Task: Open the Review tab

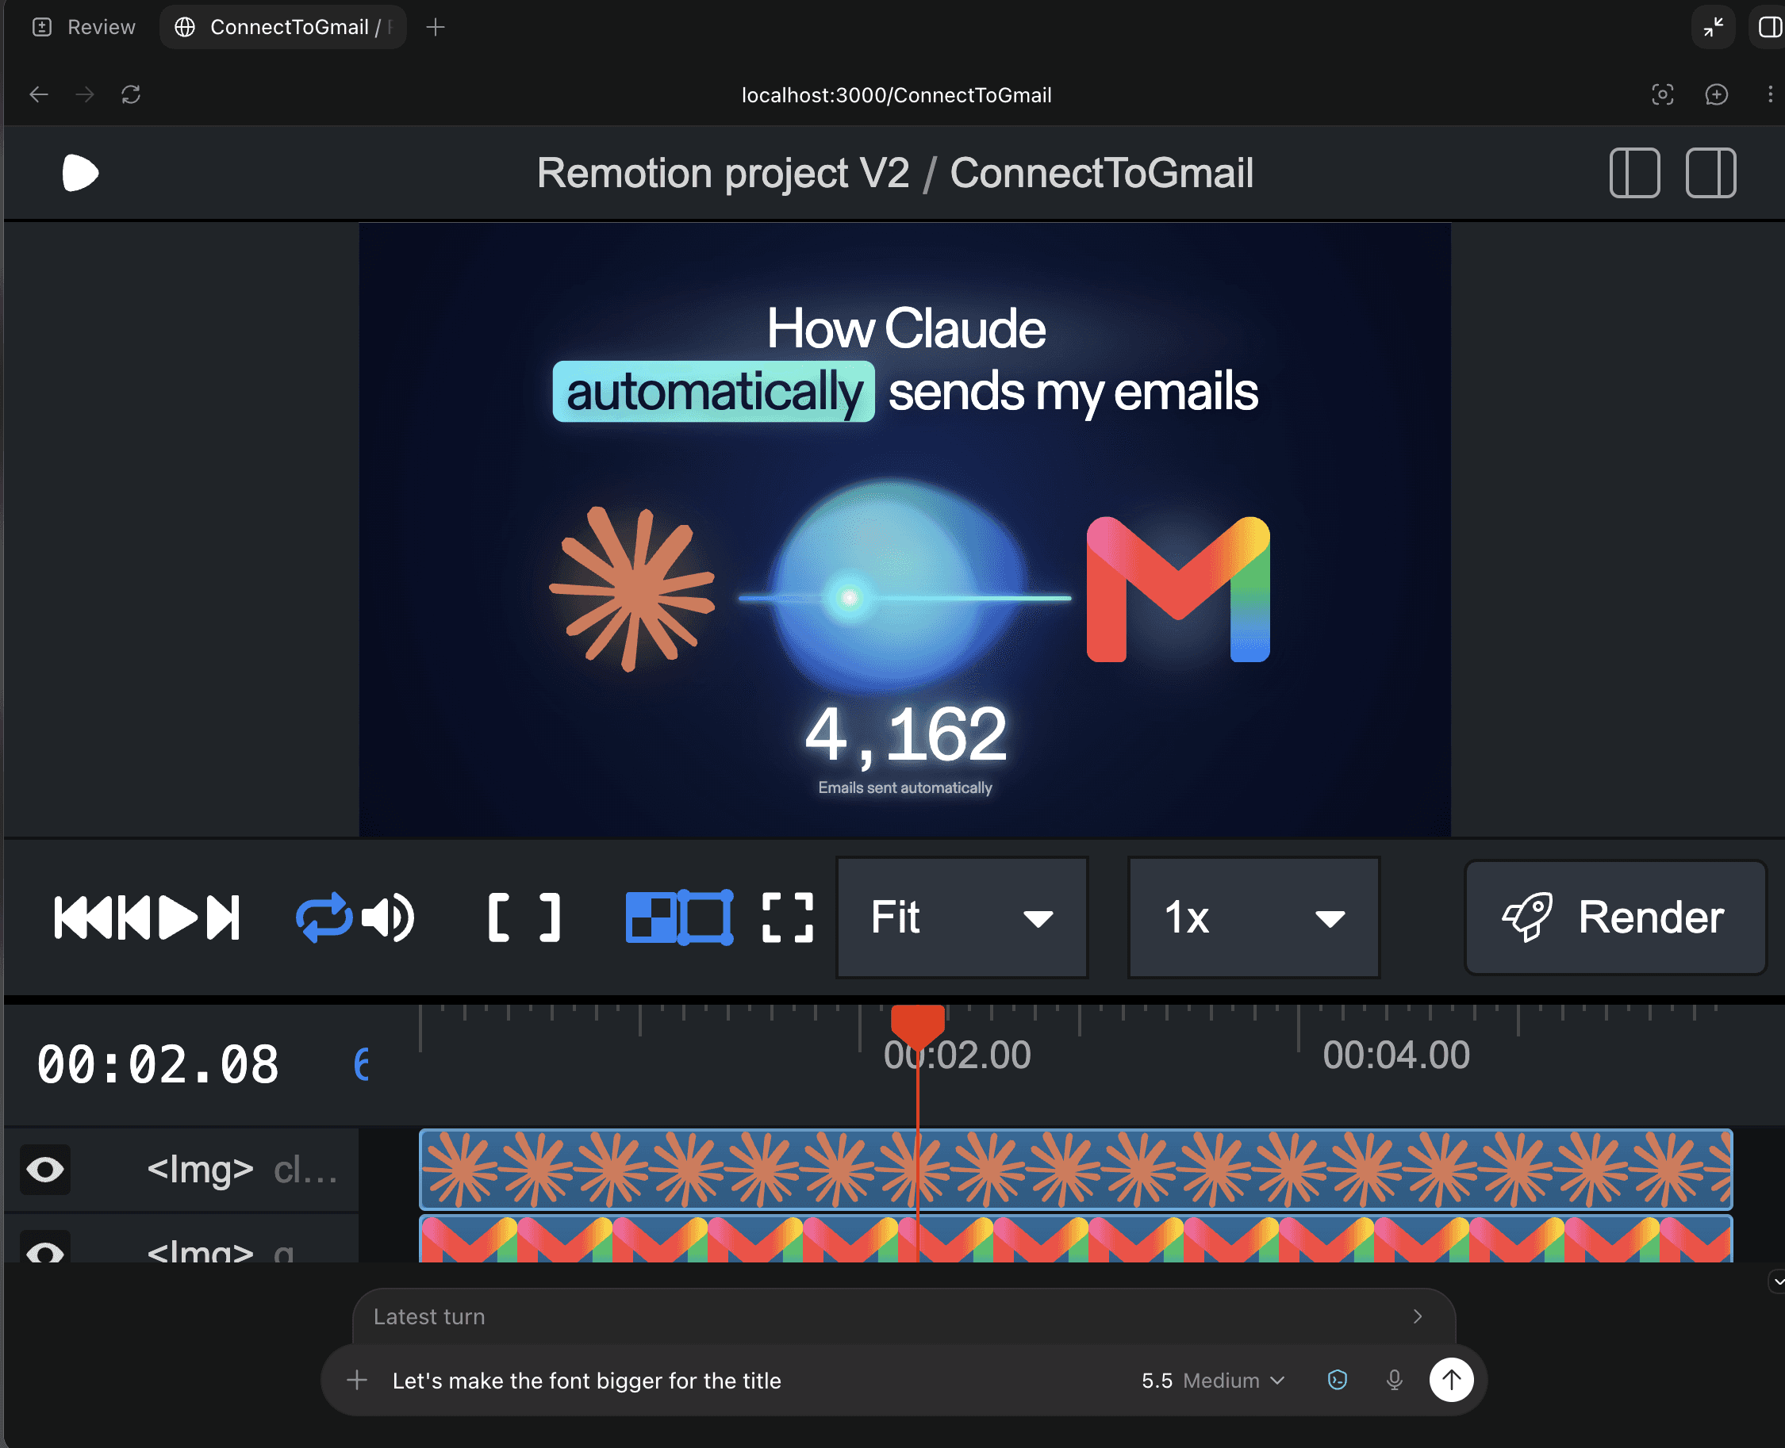Action: click(83, 27)
